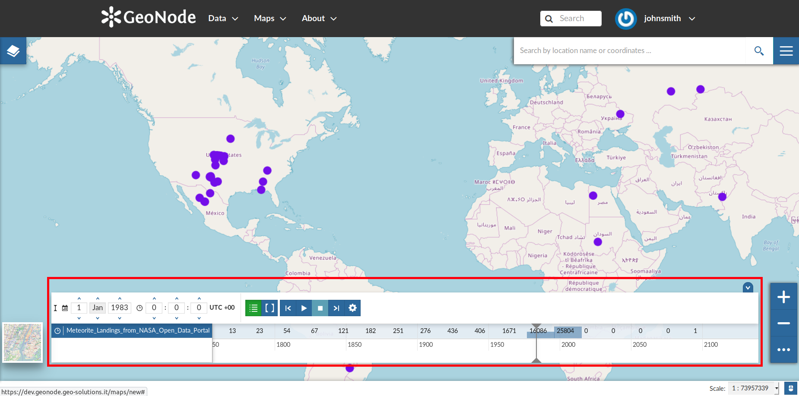Click the seconds input field
Viewport: 799px width, 396px height.
(x=199, y=308)
